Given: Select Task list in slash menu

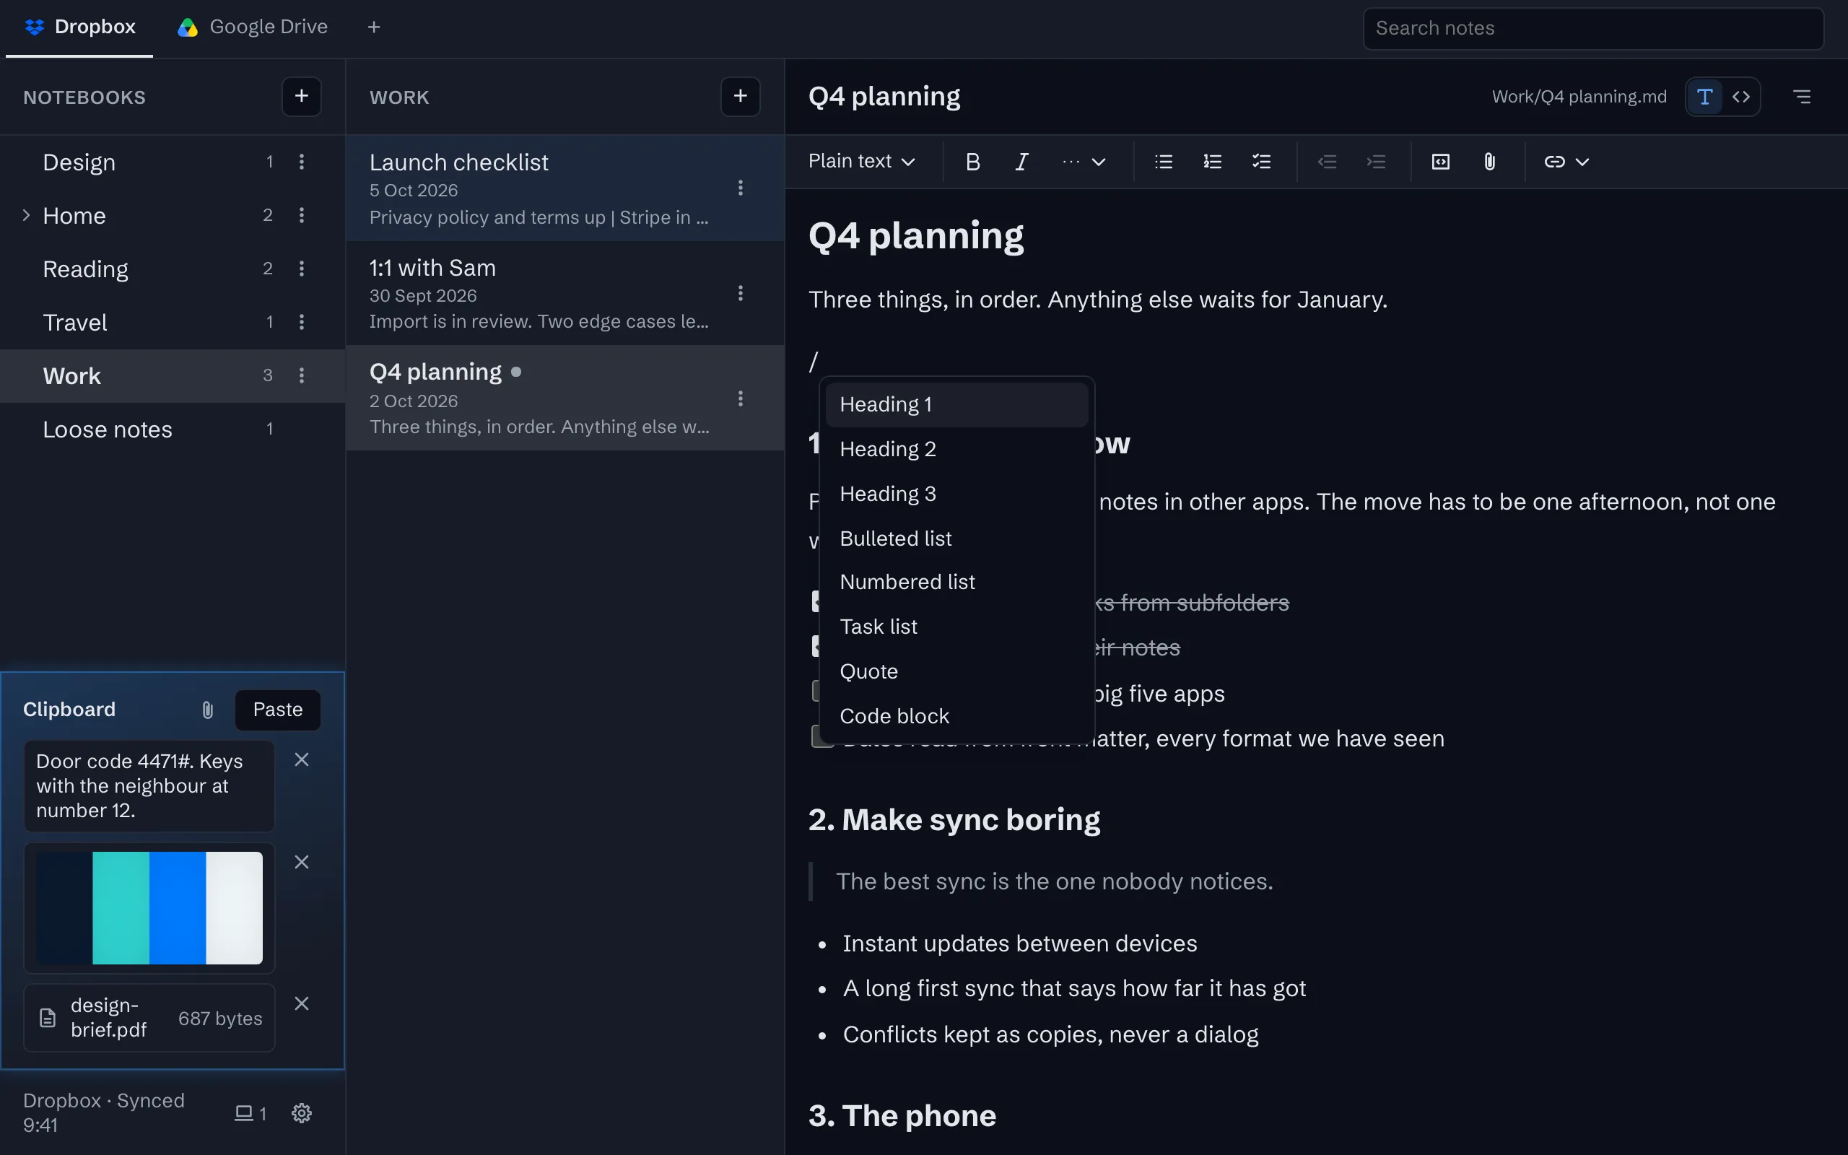Looking at the screenshot, I should click(x=956, y=627).
